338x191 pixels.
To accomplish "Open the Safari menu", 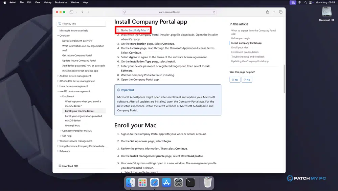I will pyautogui.click(x=13, y=2).
